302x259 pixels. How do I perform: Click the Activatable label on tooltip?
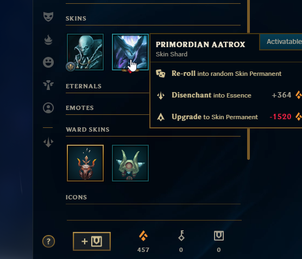pyautogui.click(x=284, y=42)
